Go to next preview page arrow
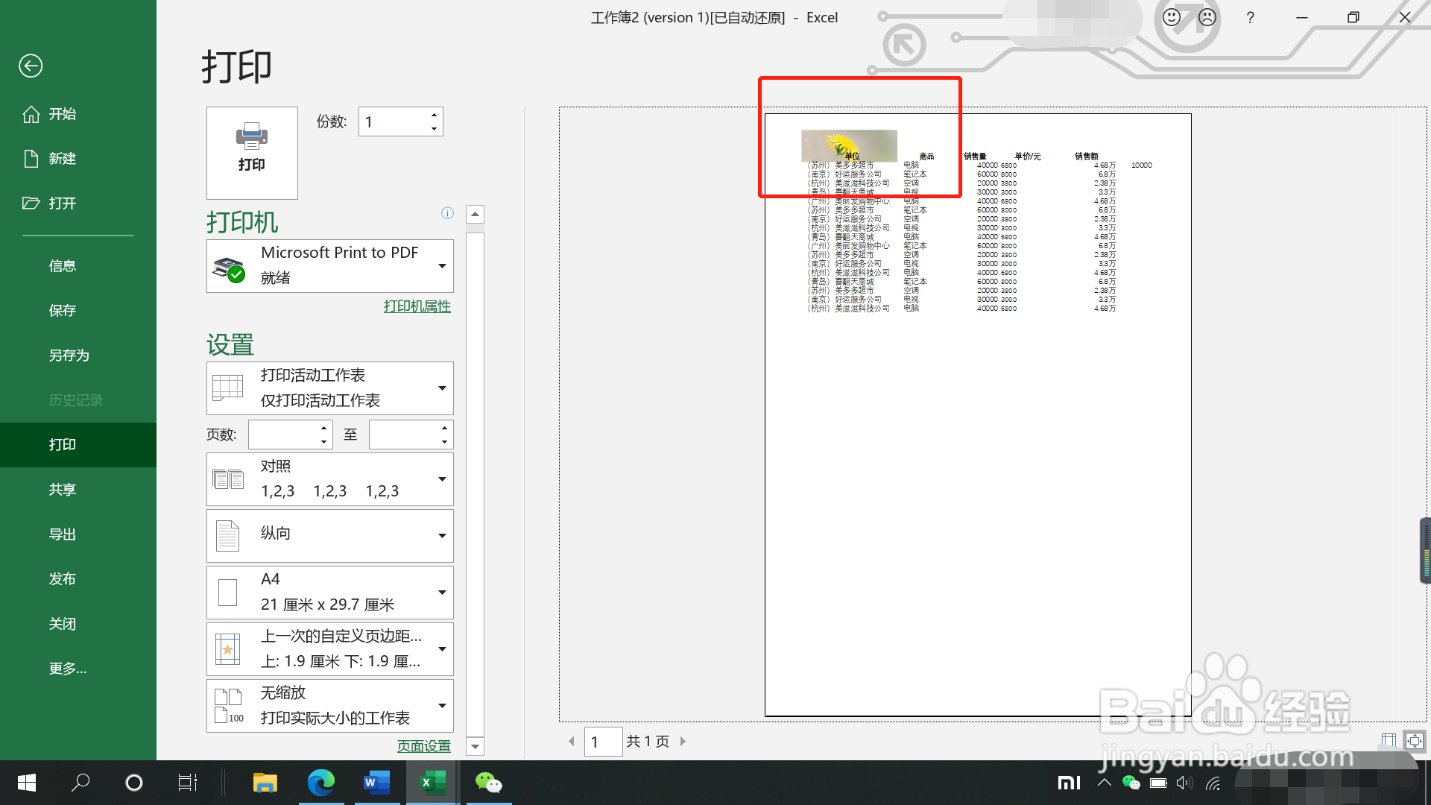Image resolution: width=1431 pixels, height=805 pixels. click(683, 741)
